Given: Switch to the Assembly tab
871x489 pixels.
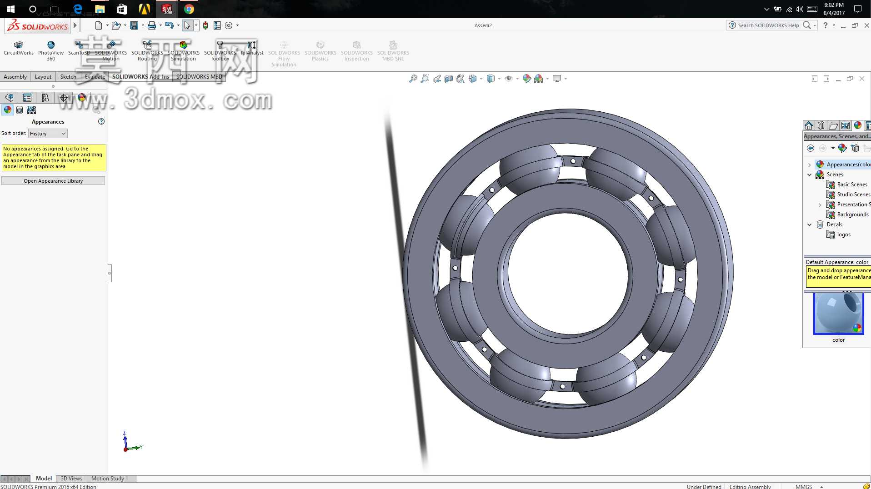Looking at the screenshot, I should point(15,77).
